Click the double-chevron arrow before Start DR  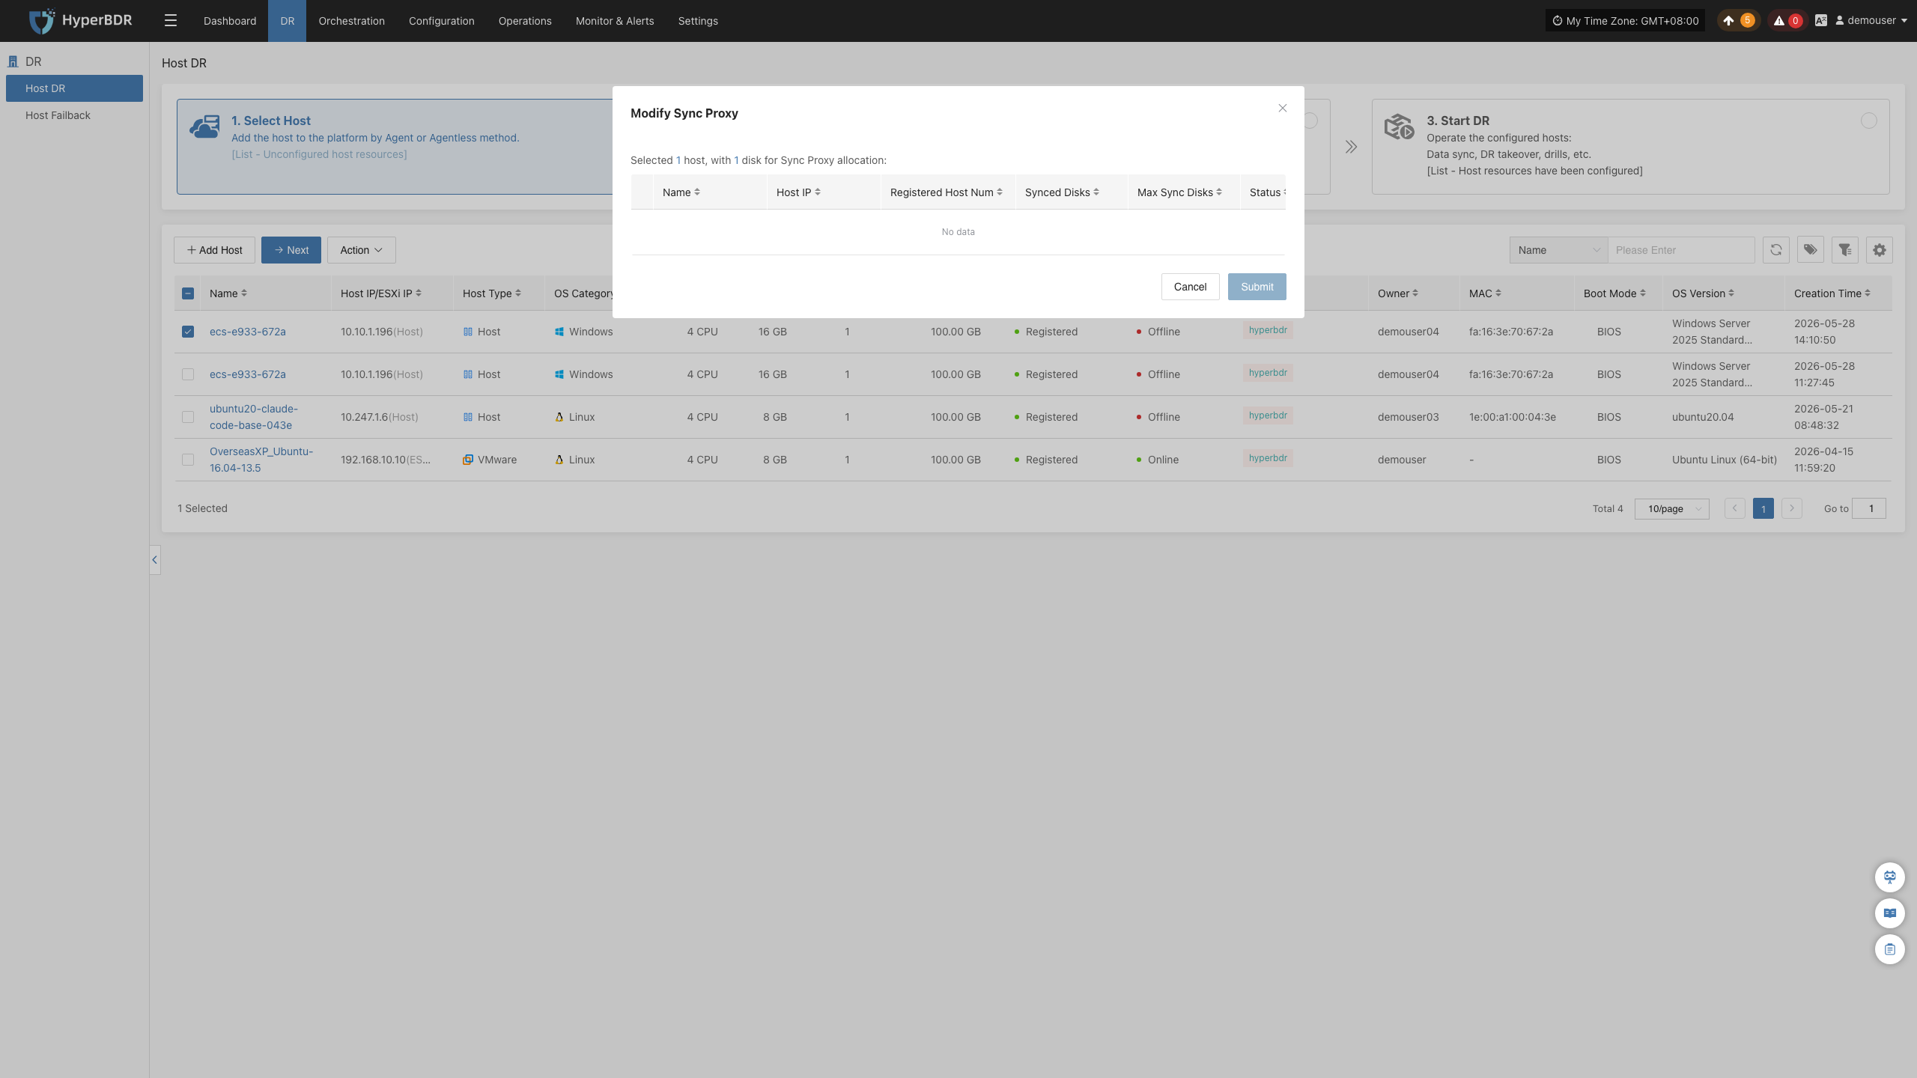pyautogui.click(x=1351, y=147)
